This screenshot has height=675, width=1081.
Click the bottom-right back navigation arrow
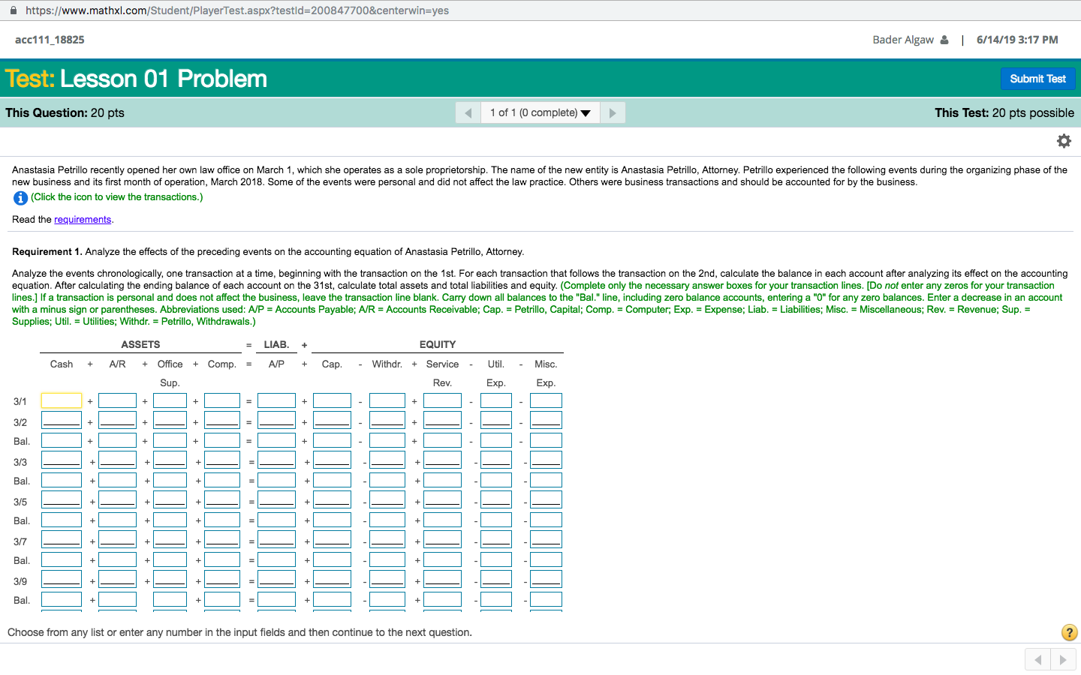click(1038, 660)
